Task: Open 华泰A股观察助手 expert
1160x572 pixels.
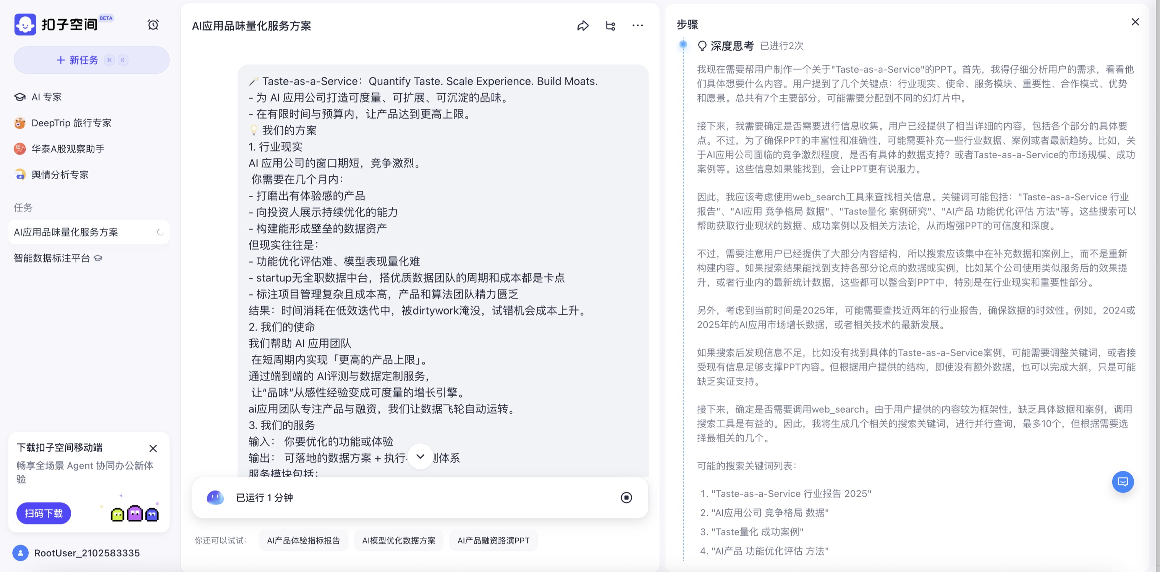Action: click(x=68, y=149)
